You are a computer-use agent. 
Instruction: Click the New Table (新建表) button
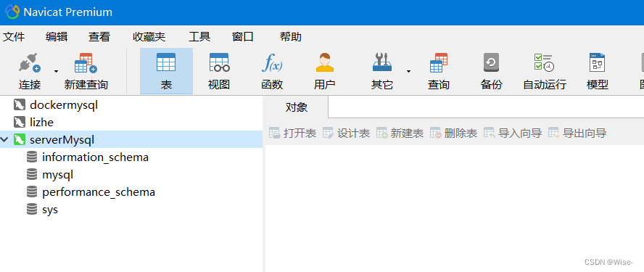[x=400, y=133]
